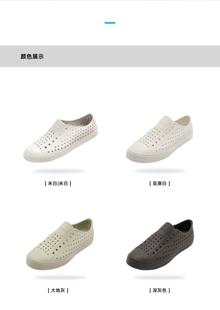220x310 pixels.
Task: Select the [ 深灰色 ] color label
Action: [x=160, y=291]
